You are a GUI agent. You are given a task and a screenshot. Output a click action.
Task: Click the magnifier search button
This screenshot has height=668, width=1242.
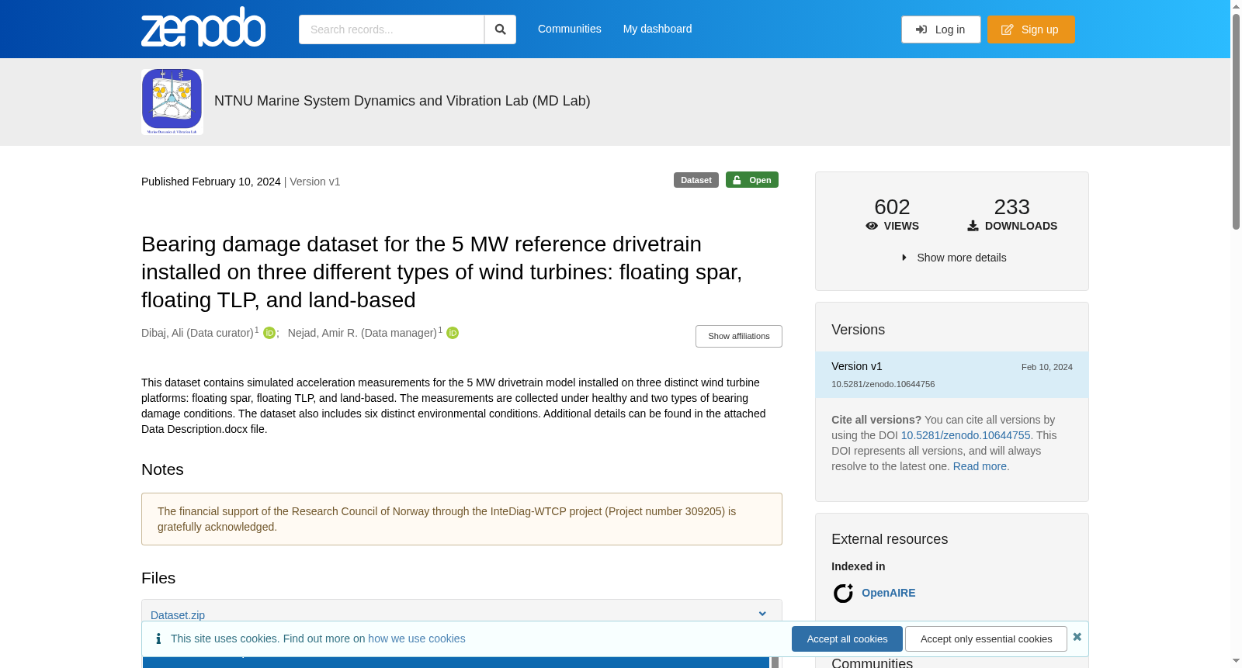500,29
